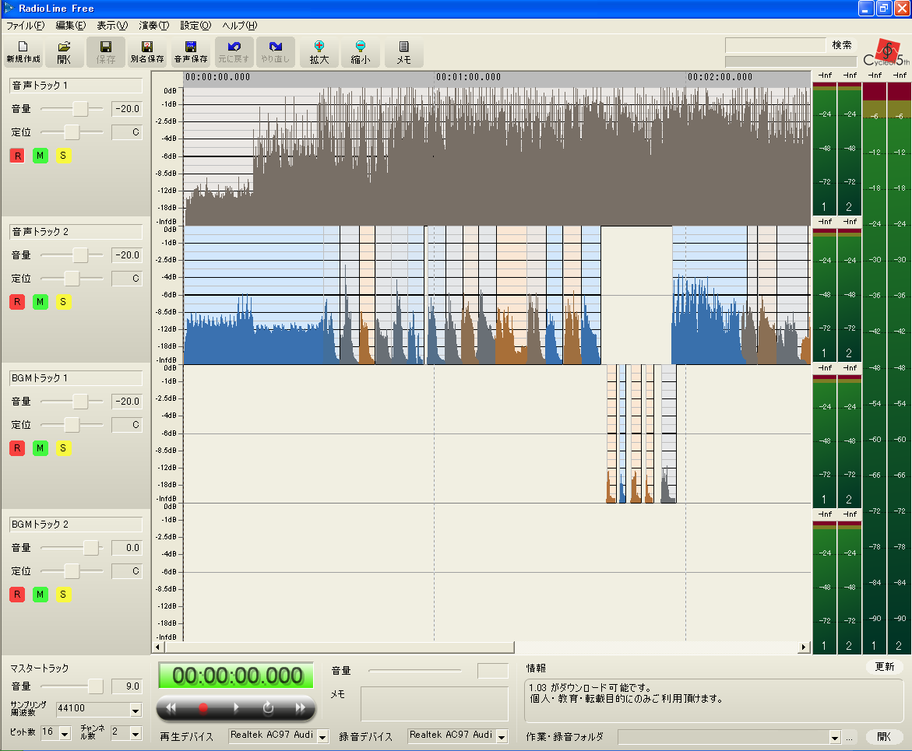Screen dimensions: 912x751
Task: Solo BGMトラック 1
Action: [63, 448]
